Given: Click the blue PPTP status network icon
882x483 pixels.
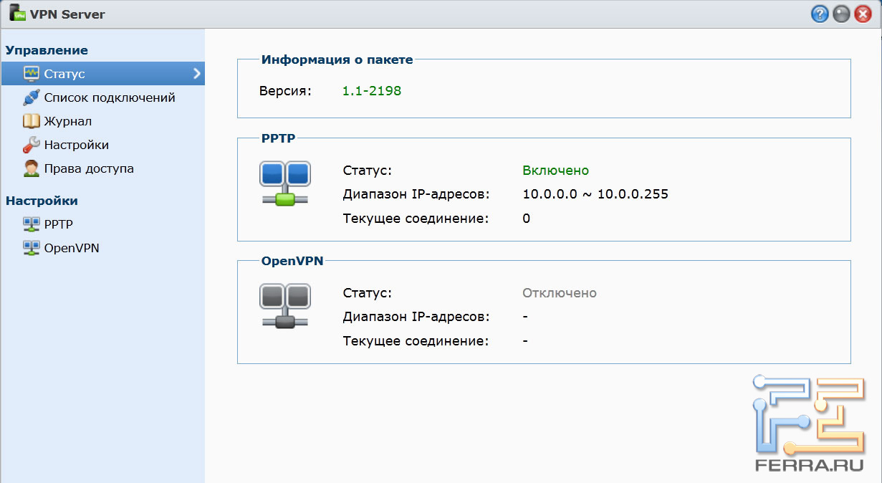Looking at the screenshot, I should click(284, 183).
